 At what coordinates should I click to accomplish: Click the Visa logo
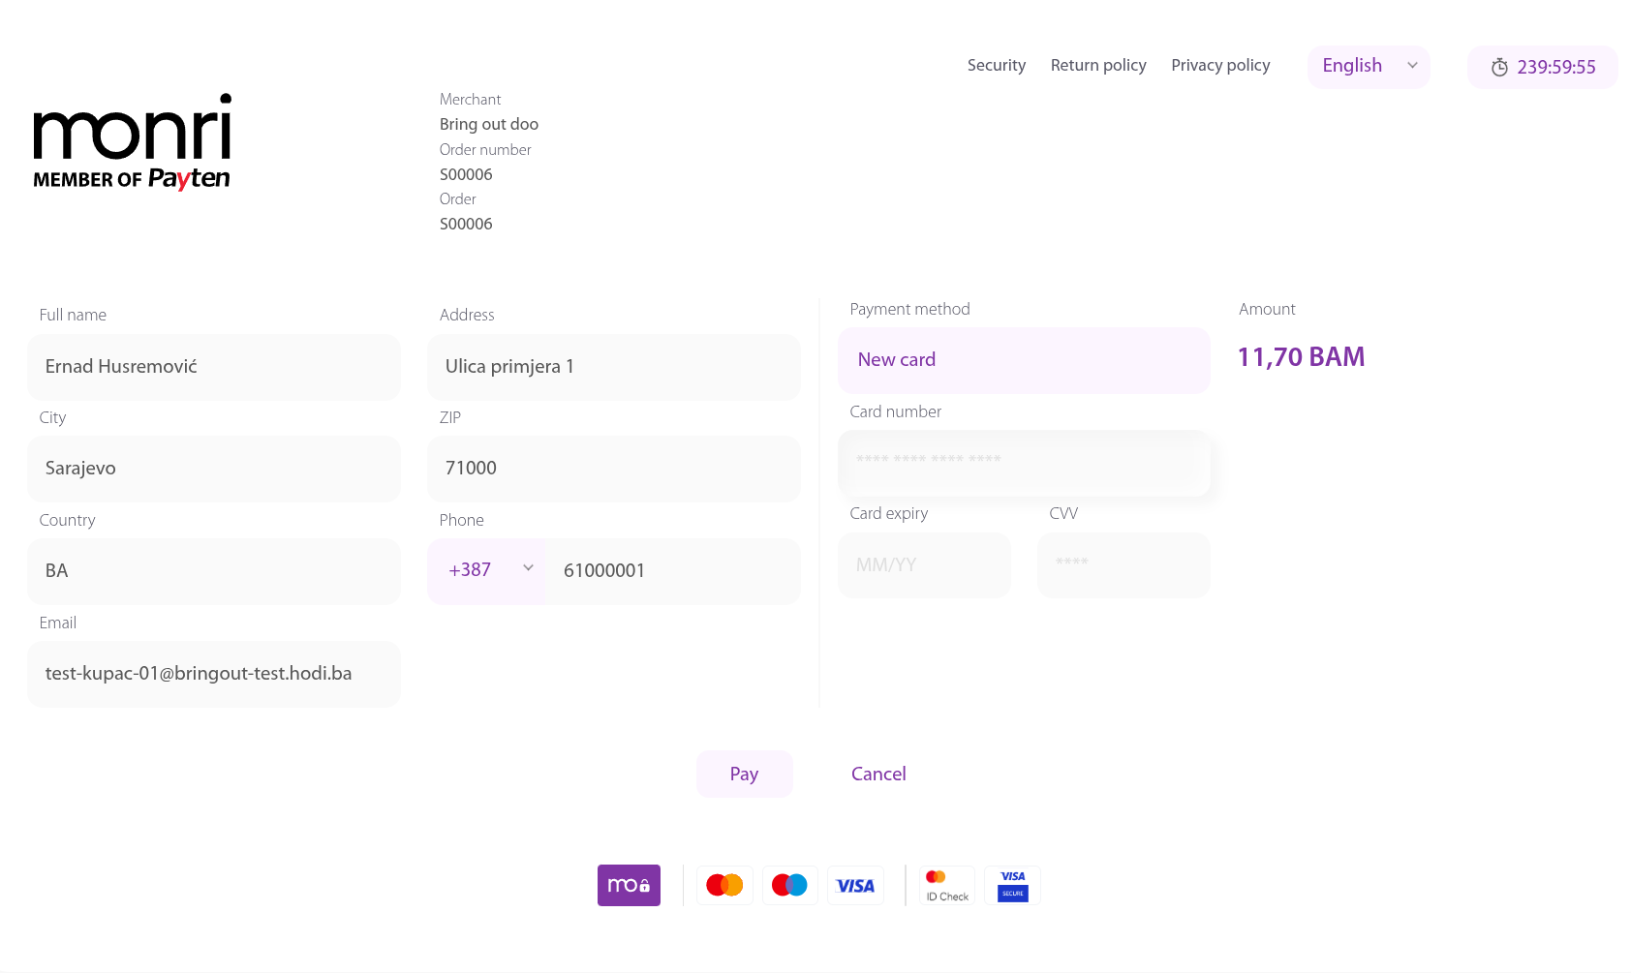pyautogui.click(x=855, y=885)
